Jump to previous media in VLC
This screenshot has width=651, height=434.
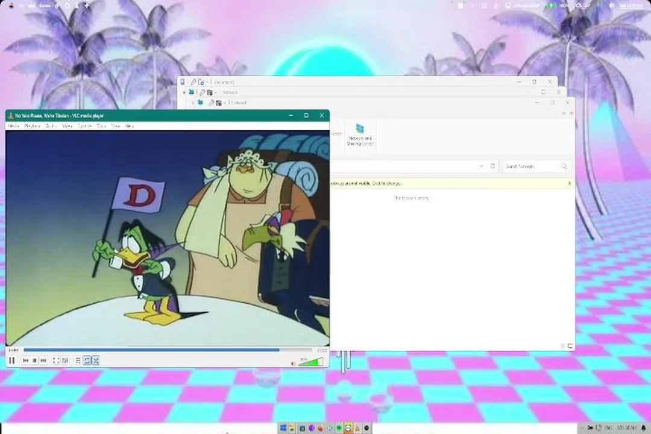pyautogui.click(x=26, y=360)
